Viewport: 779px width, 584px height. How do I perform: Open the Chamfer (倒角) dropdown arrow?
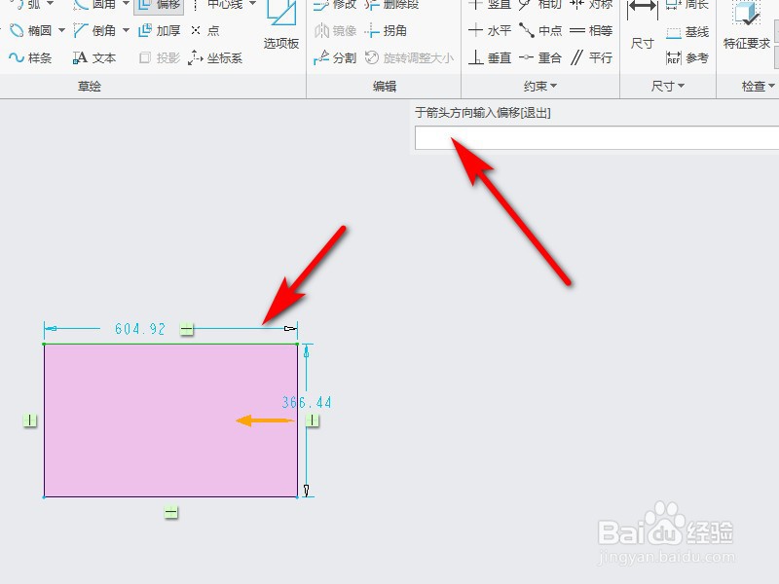coord(127,31)
